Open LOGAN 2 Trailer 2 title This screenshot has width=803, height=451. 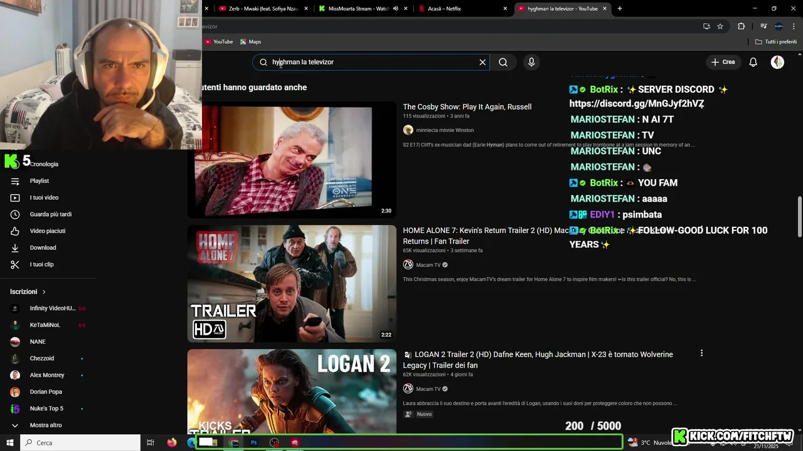click(x=538, y=360)
